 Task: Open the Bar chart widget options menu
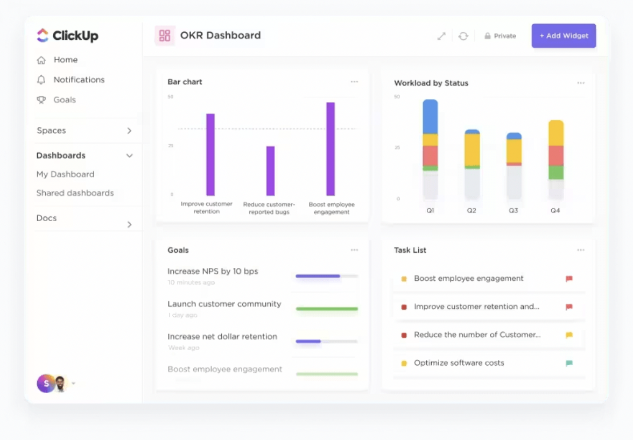click(x=354, y=81)
